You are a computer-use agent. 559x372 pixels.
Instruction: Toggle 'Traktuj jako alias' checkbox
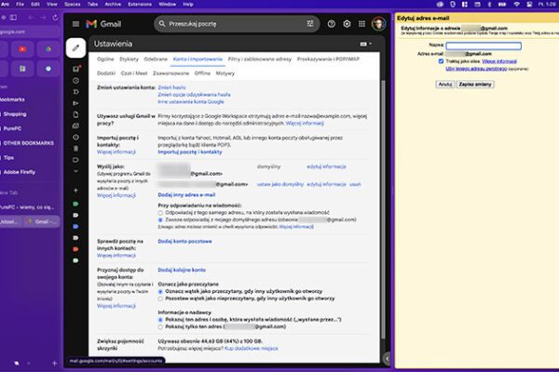coord(441,61)
